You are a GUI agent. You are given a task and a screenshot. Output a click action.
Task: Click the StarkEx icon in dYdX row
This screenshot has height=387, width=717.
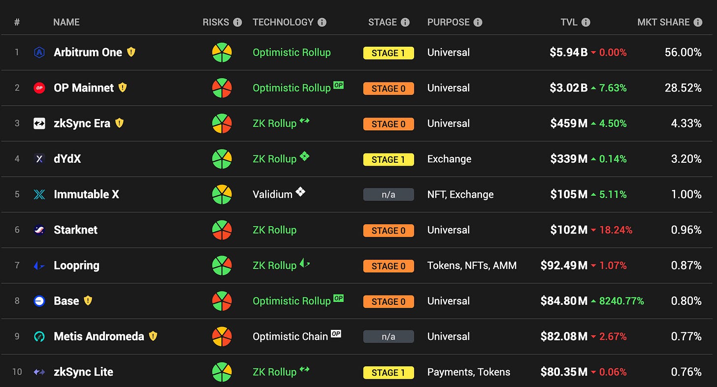[304, 156]
